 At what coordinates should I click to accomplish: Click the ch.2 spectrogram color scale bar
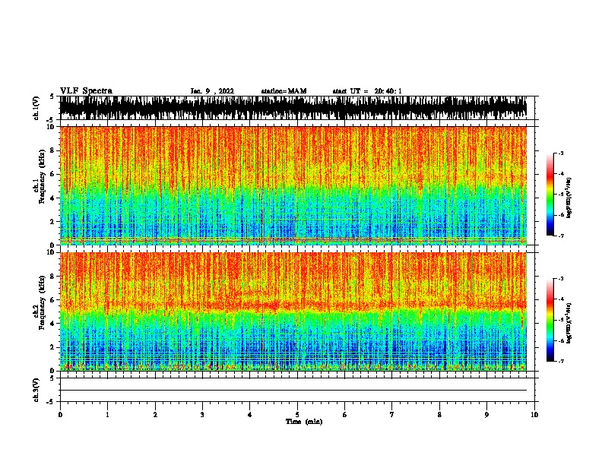click(x=550, y=320)
